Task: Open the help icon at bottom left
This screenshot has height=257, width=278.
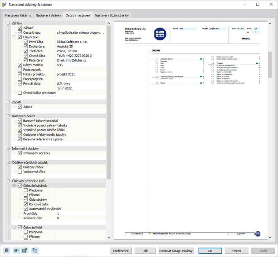Action: pyautogui.click(x=7, y=250)
